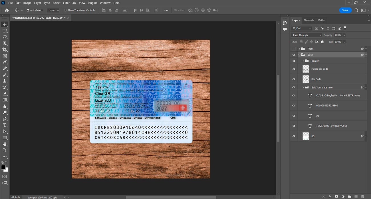Select the Crop tool
The width and height of the screenshot is (371, 199).
[5, 50]
